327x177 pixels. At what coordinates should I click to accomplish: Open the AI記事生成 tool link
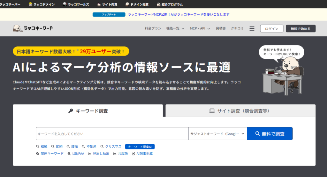coord(142,154)
